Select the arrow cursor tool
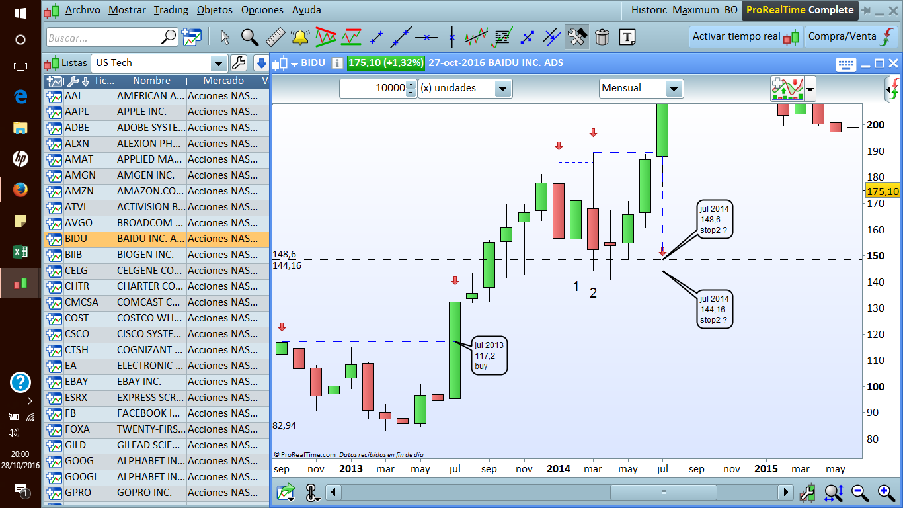Image resolution: width=903 pixels, height=508 pixels. (x=225, y=37)
